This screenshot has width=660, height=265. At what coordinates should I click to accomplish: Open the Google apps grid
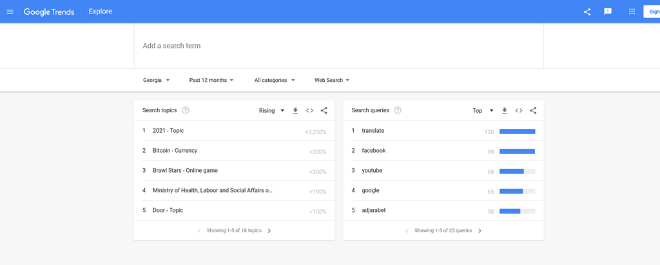pyautogui.click(x=632, y=12)
